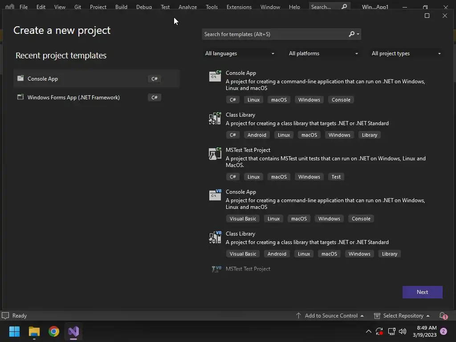Open the Tools menu
Viewport: 456px width, 342px height.
212,7
